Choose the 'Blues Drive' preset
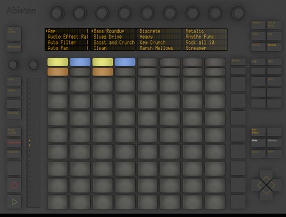 [108, 37]
